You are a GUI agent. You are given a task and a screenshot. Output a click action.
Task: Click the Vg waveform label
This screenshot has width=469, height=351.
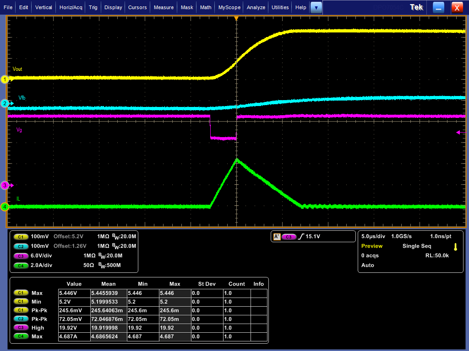(x=19, y=130)
